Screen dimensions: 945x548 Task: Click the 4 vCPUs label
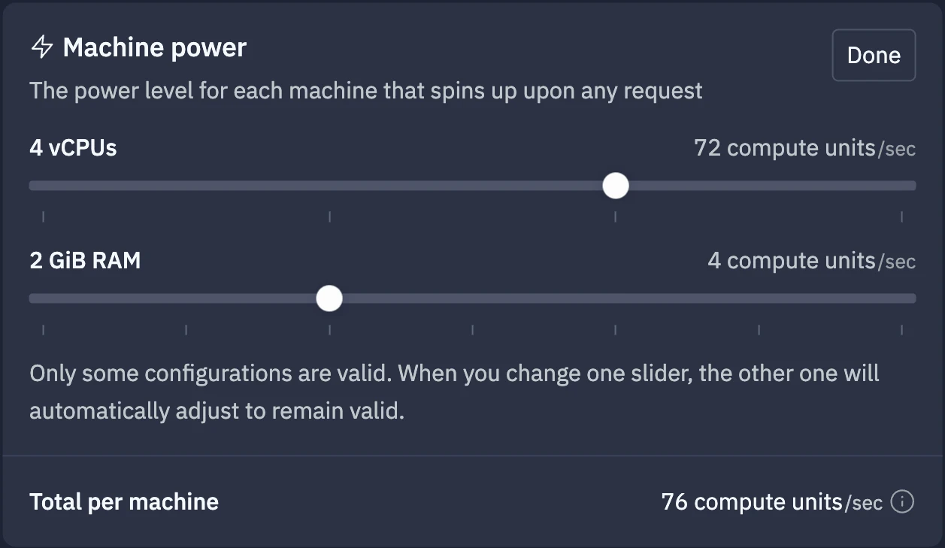pyautogui.click(x=73, y=148)
